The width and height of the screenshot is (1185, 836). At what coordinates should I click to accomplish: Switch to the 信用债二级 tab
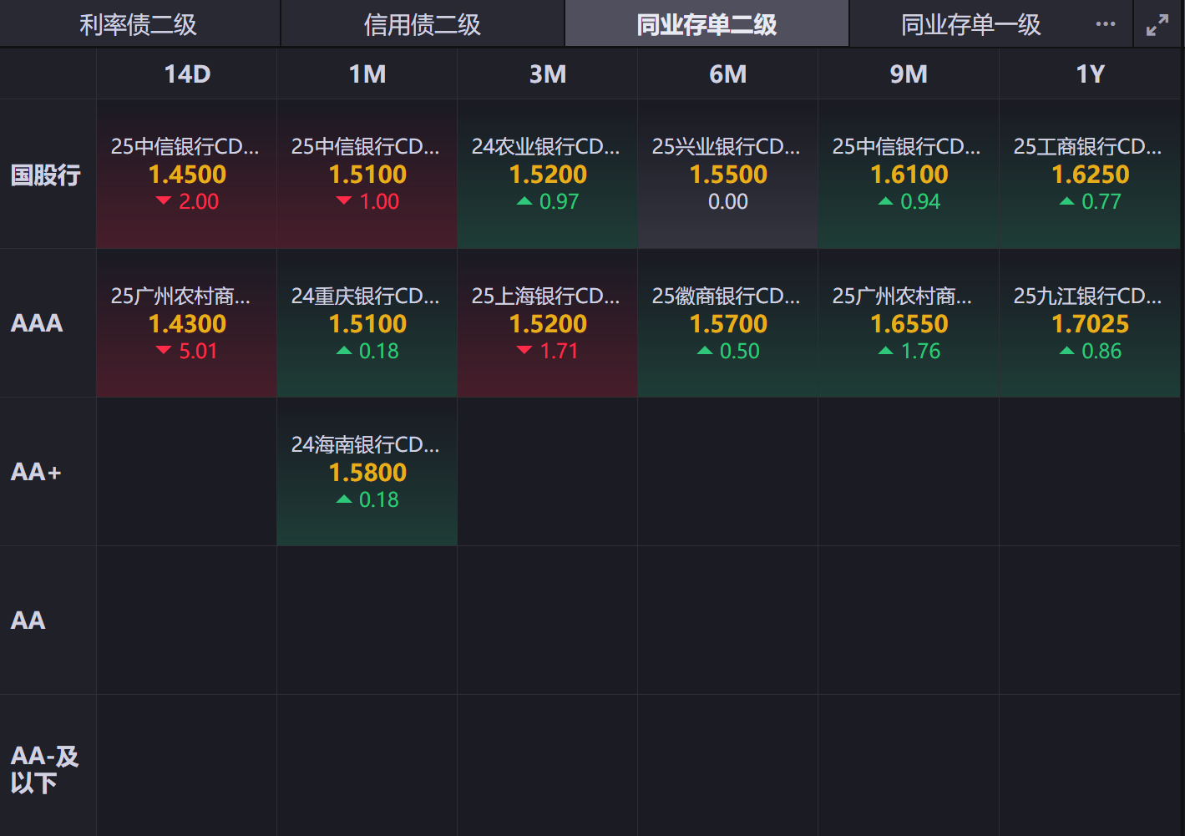[x=423, y=24]
